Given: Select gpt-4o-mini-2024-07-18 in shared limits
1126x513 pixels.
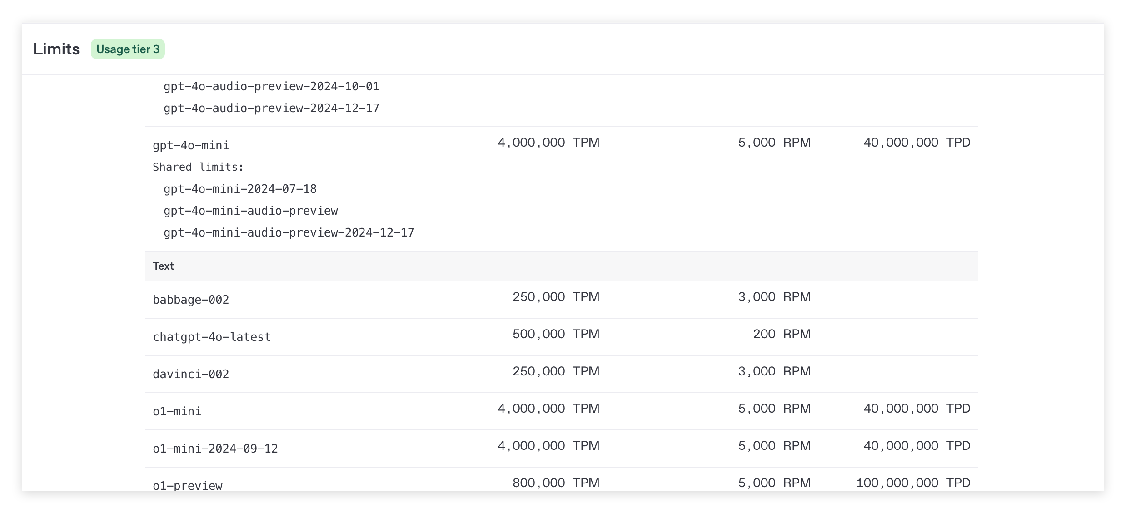Looking at the screenshot, I should click(x=240, y=189).
